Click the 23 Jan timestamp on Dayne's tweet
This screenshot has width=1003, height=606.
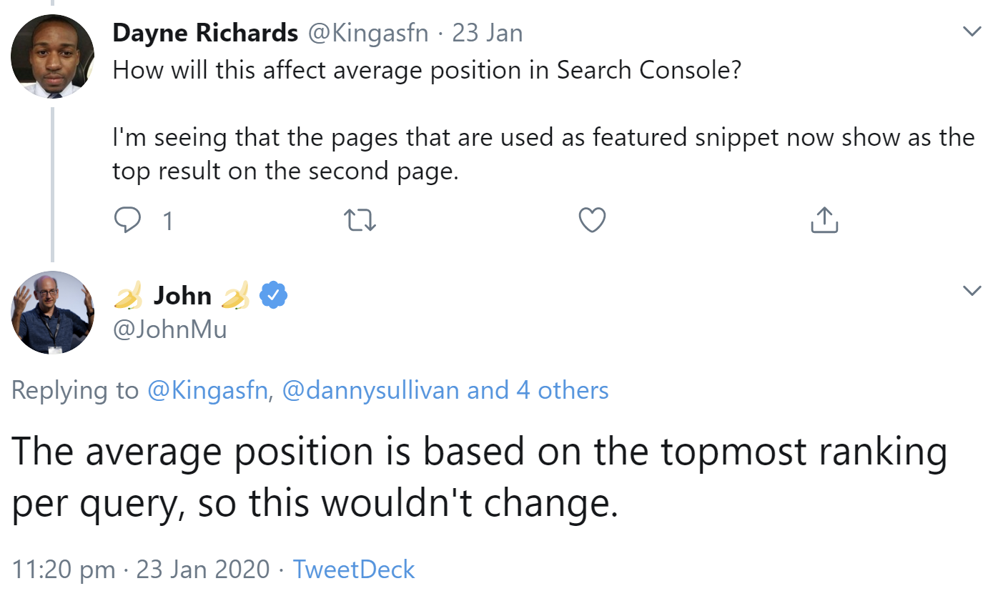click(x=485, y=31)
